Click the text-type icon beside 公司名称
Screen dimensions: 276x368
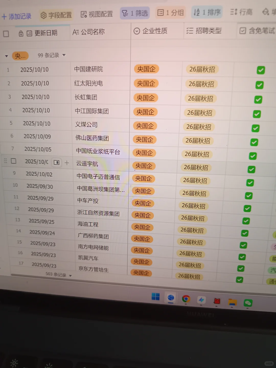pyautogui.click(x=76, y=32)
